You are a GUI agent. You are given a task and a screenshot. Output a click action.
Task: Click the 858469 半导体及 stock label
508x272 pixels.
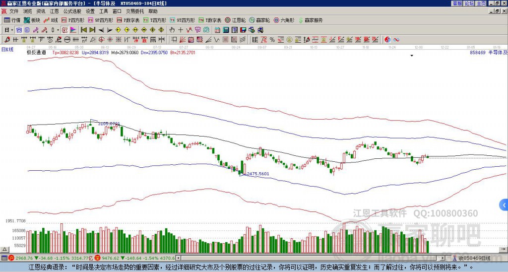point(488,52)
